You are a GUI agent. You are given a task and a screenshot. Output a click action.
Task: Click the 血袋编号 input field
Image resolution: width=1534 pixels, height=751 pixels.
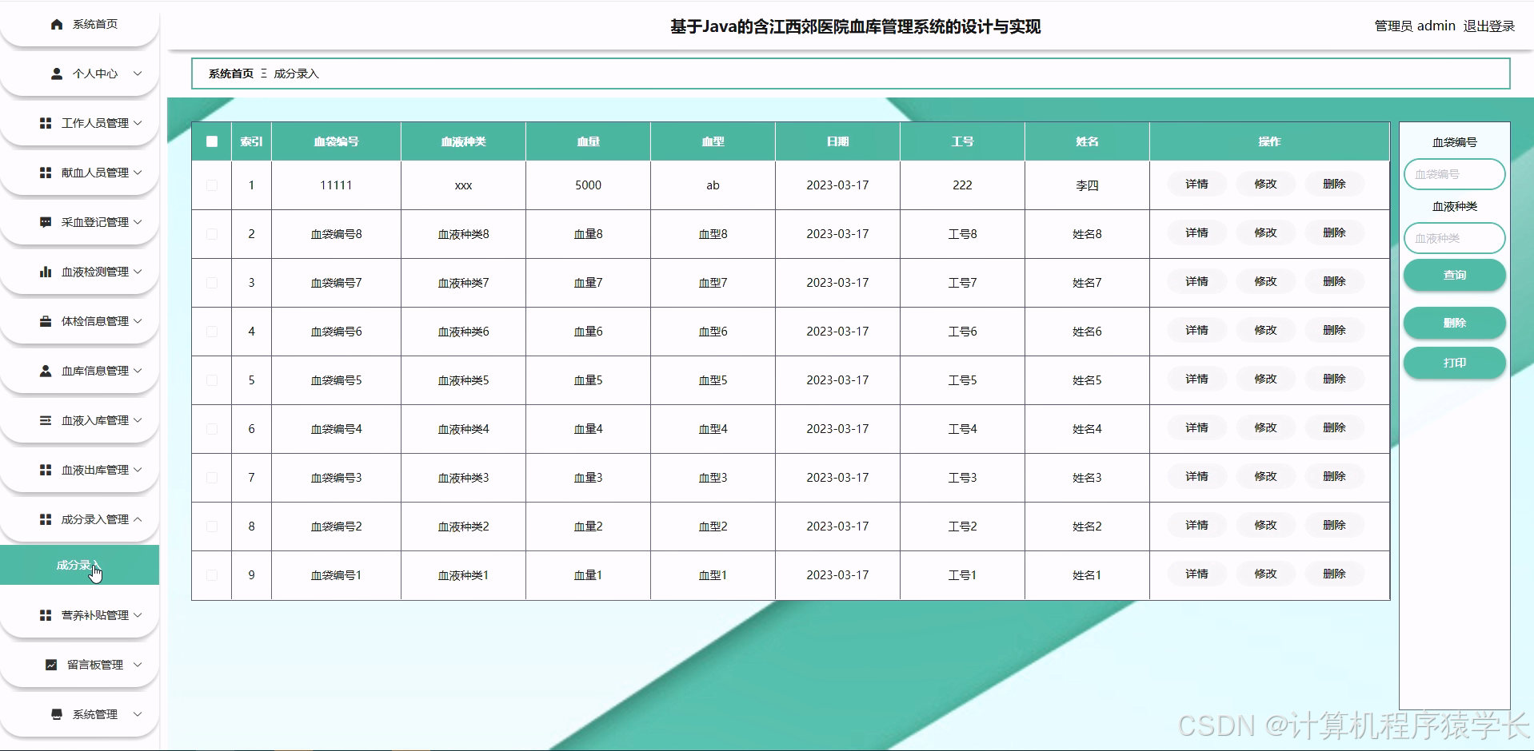point(1453,174)
